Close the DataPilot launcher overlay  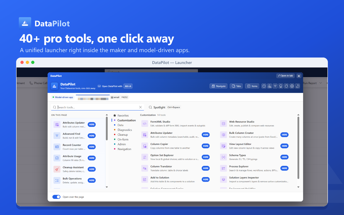pyautogui.click(x=299, y=76)
